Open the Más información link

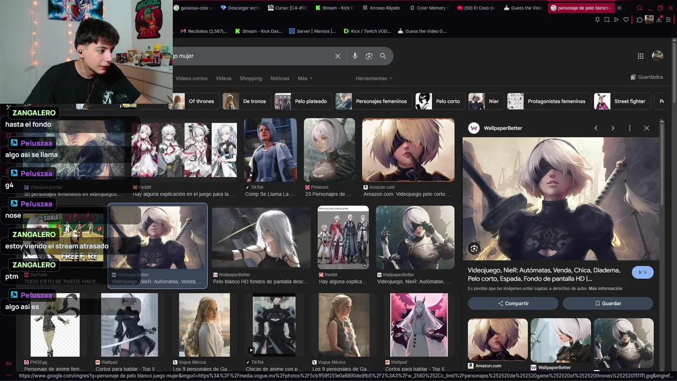point(605,289)
